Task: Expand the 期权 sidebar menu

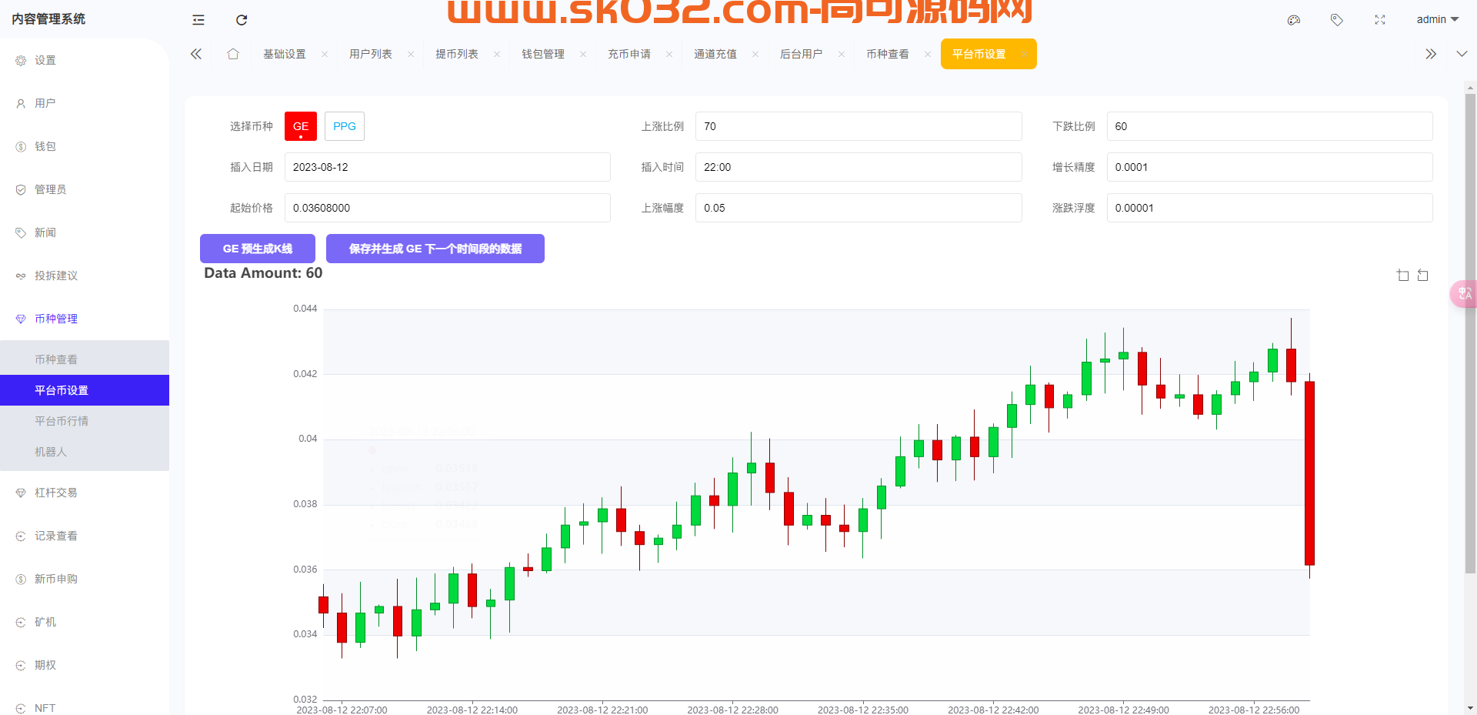Action: point(85,665)
